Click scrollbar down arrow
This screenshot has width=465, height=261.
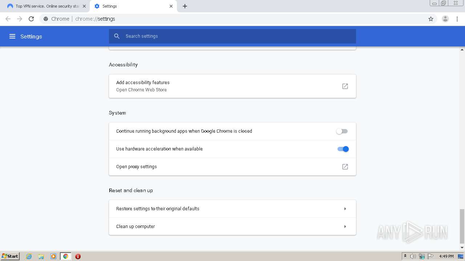462,248
